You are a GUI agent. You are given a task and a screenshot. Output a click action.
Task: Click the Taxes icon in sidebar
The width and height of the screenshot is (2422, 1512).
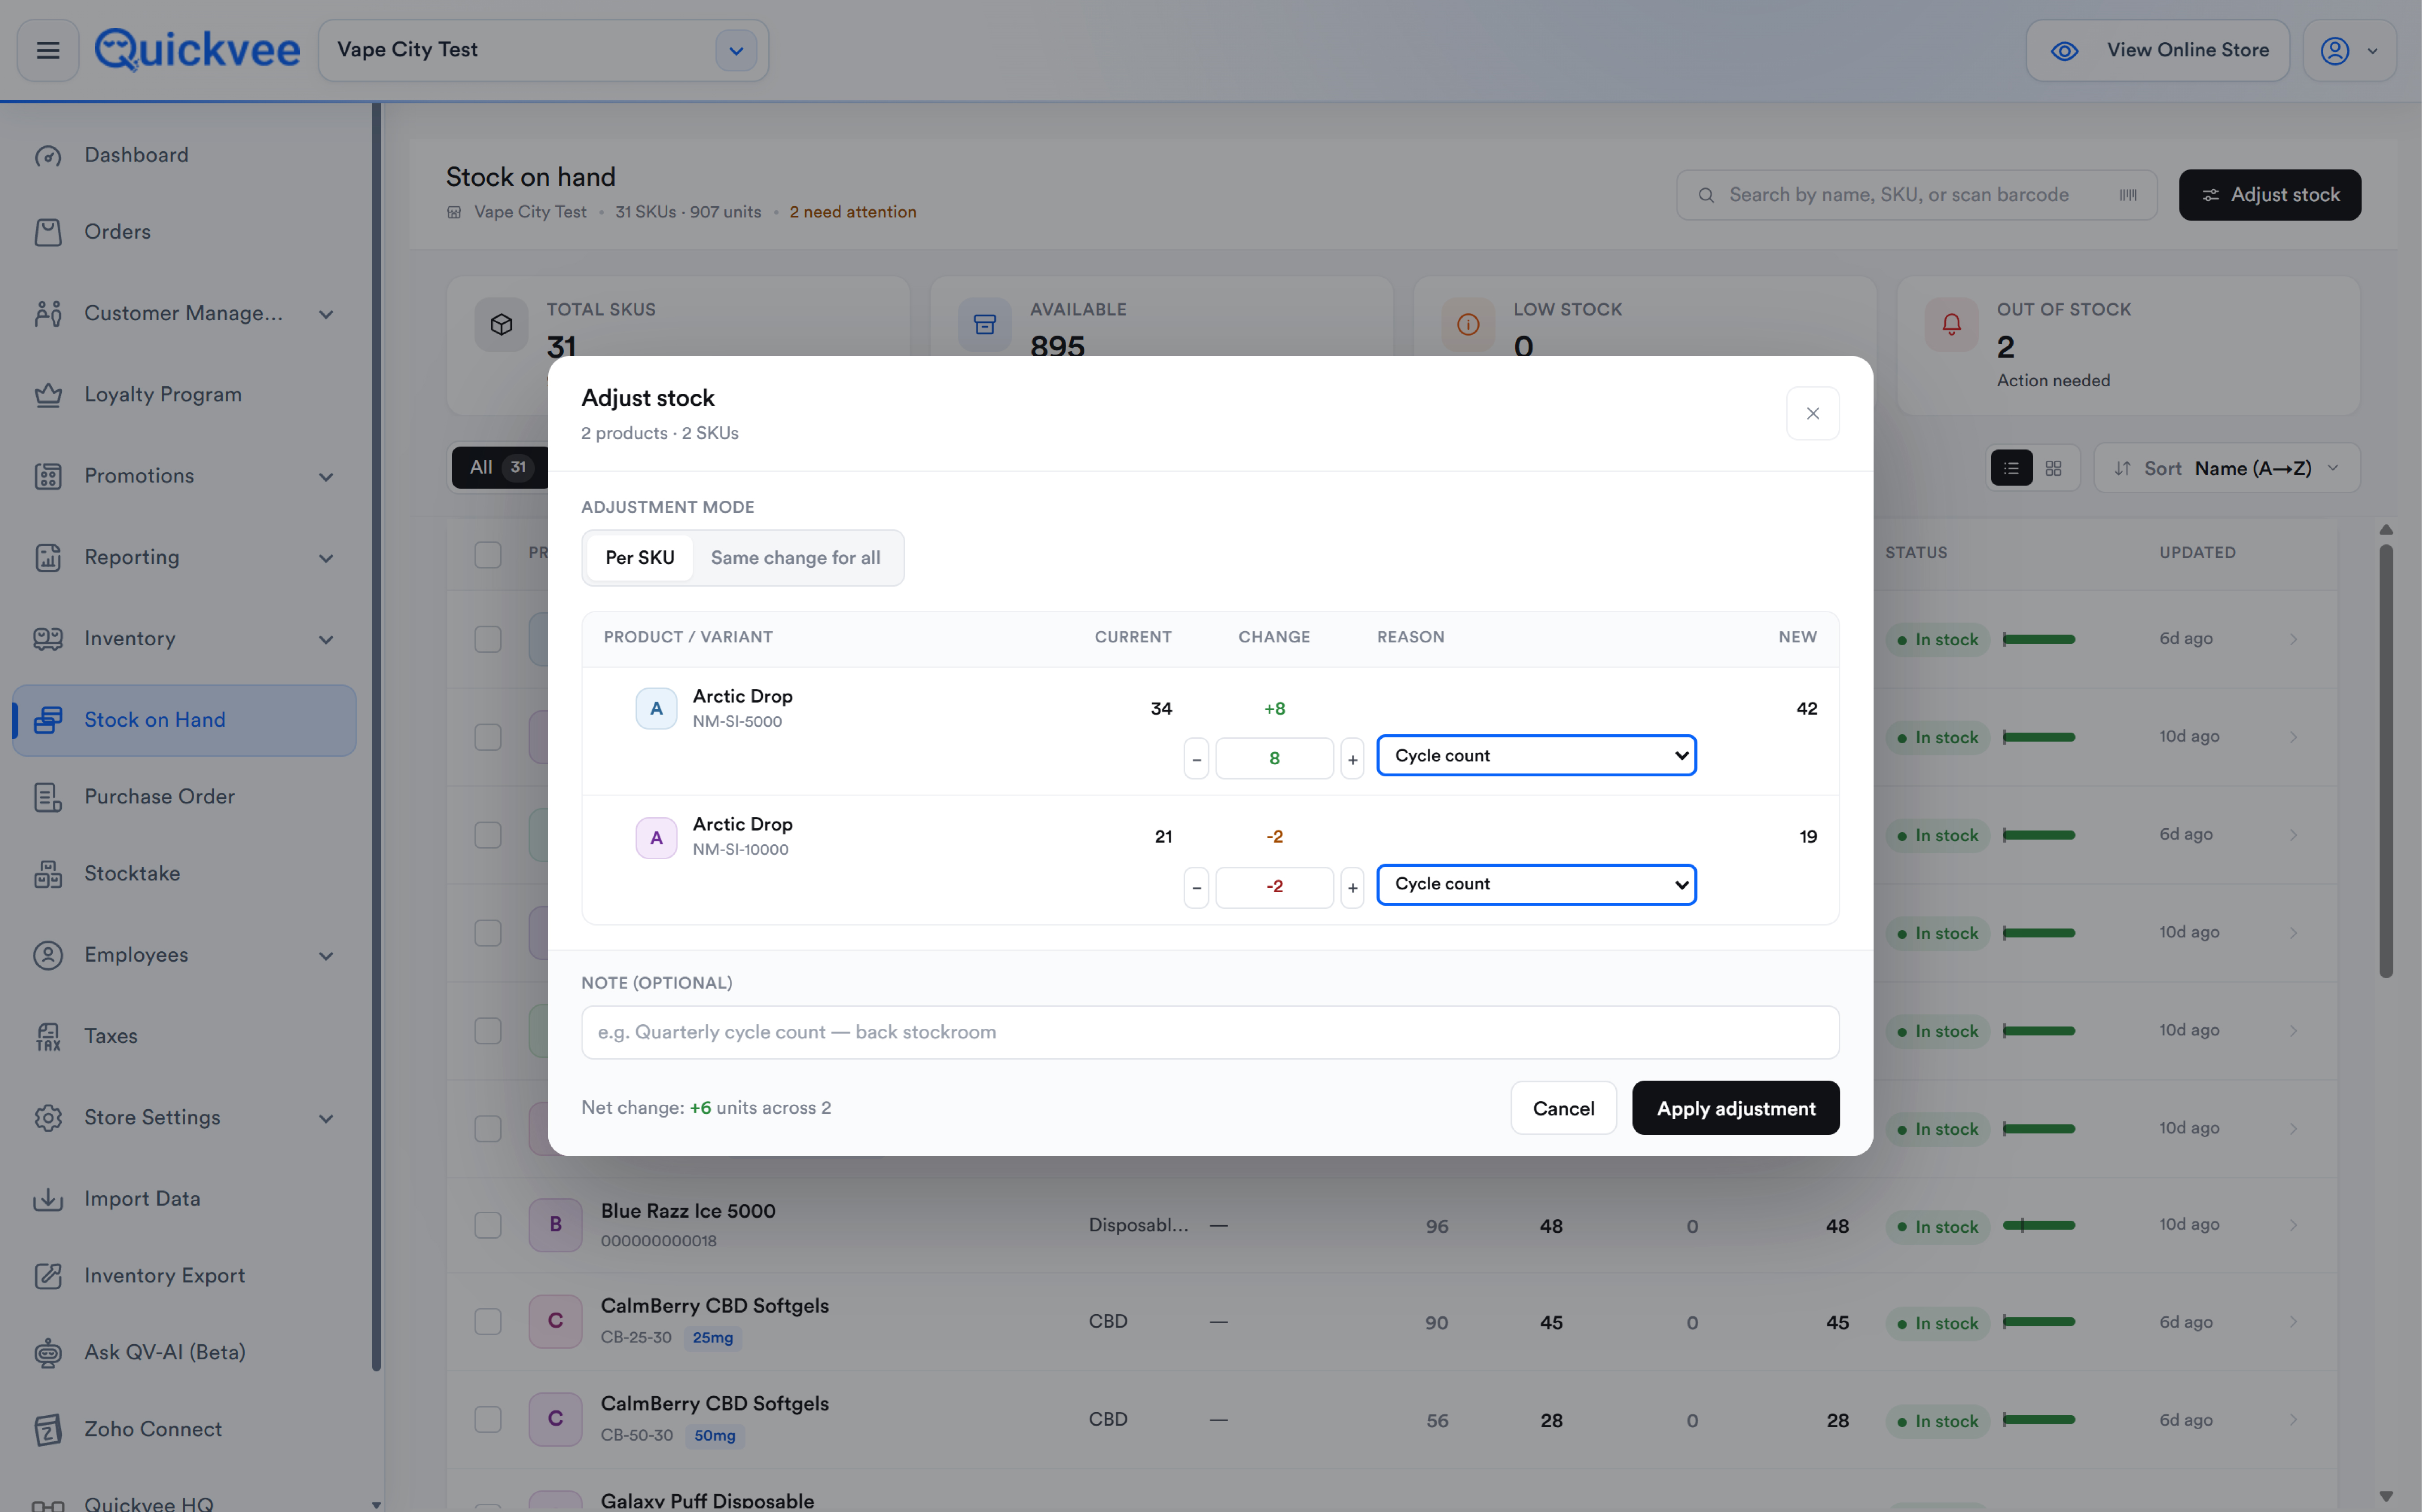click(x=48, y=1037)
